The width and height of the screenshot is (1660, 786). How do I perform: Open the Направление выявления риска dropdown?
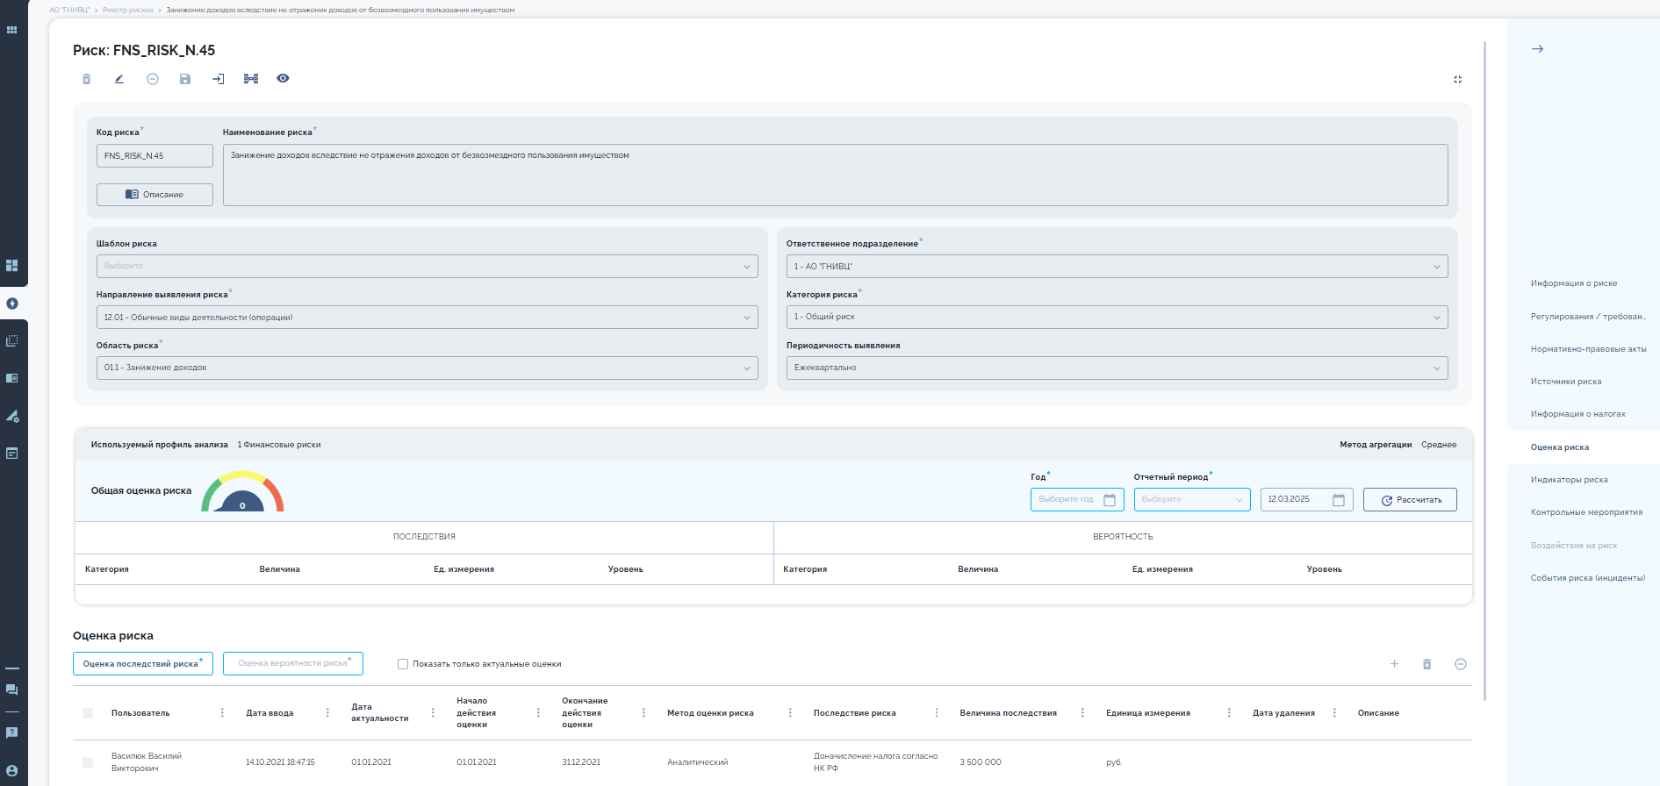427,318
